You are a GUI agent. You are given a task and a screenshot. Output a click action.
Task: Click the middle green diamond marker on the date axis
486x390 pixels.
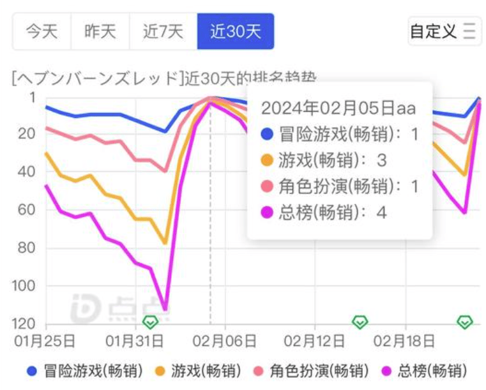tap(360, 322)
